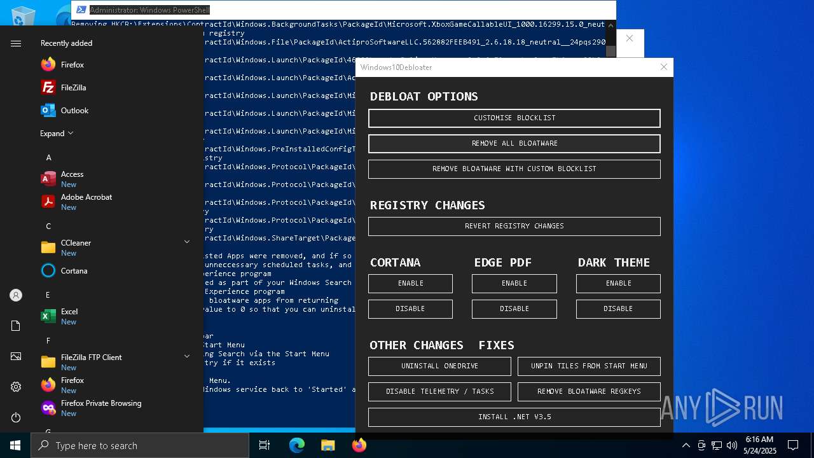Jump to the letter A section header
The height and width of the screenshot is (458, 814).
(48, 158)
